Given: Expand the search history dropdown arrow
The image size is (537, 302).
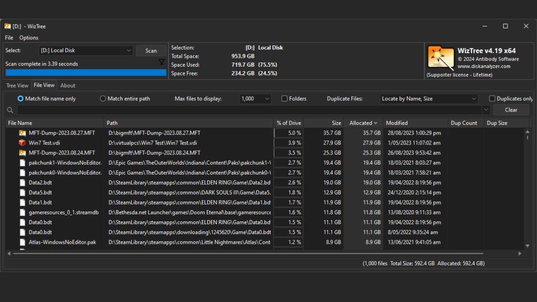Looking at the screenshot, I should click(486, 110).
